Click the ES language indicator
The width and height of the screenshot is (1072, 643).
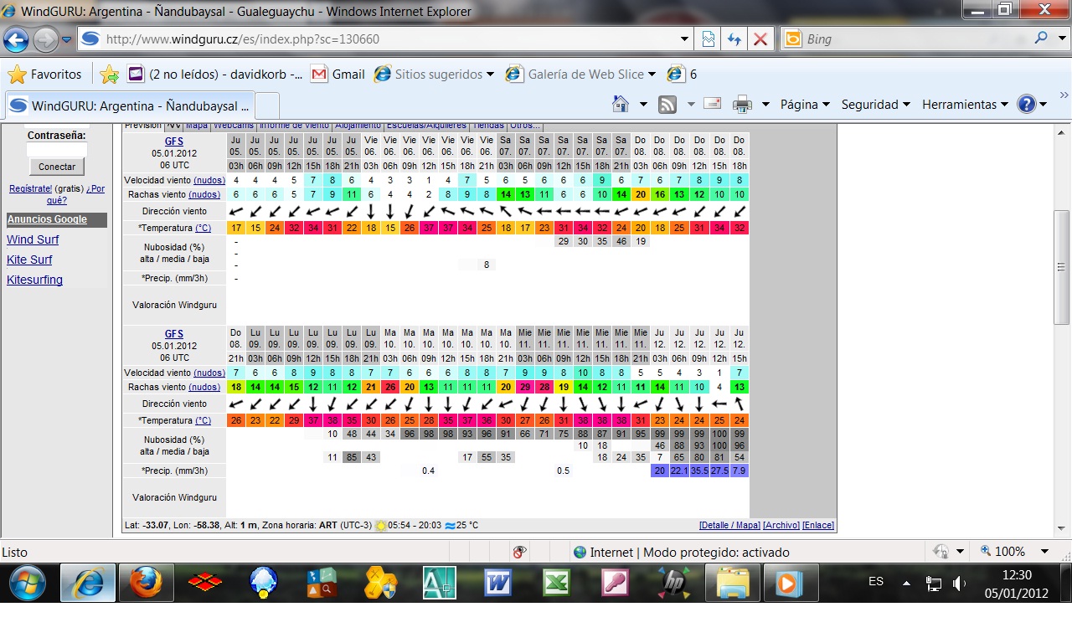pos(876,581)
